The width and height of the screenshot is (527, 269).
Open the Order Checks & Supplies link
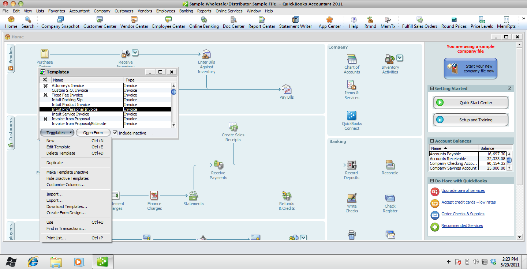pyautogui.click(x=463, y=214)
